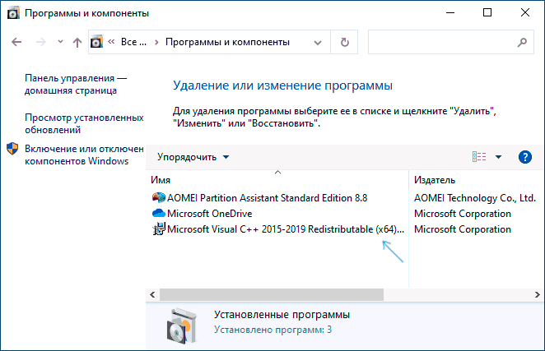
Task: Click 'AOMEI Technology Co., Ltd.' publisher cell
Action: pyautogui.click(x=474, y=198)
